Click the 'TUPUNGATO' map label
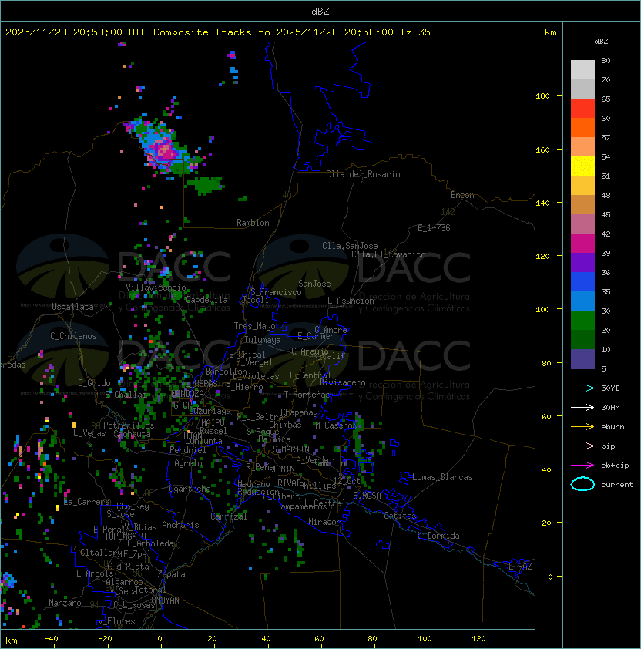Screen dimensions: 641x649 (x=125, y=536)
